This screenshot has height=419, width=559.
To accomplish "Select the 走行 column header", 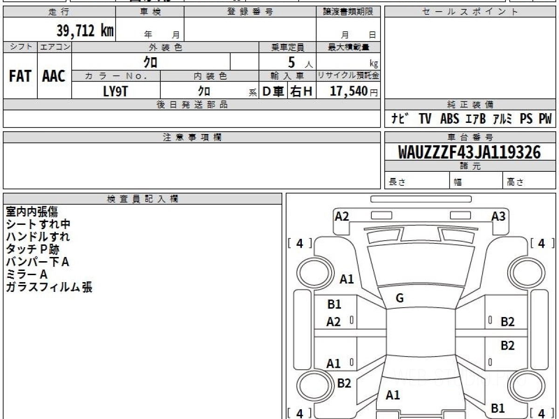I will [x=59, y=12].
